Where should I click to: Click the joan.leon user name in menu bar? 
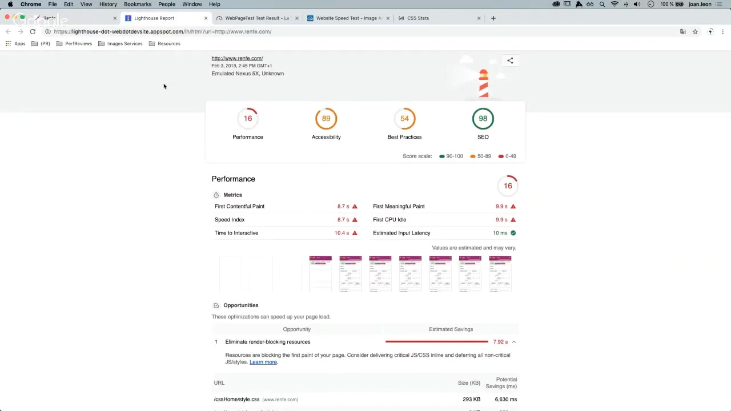point(700,4)
